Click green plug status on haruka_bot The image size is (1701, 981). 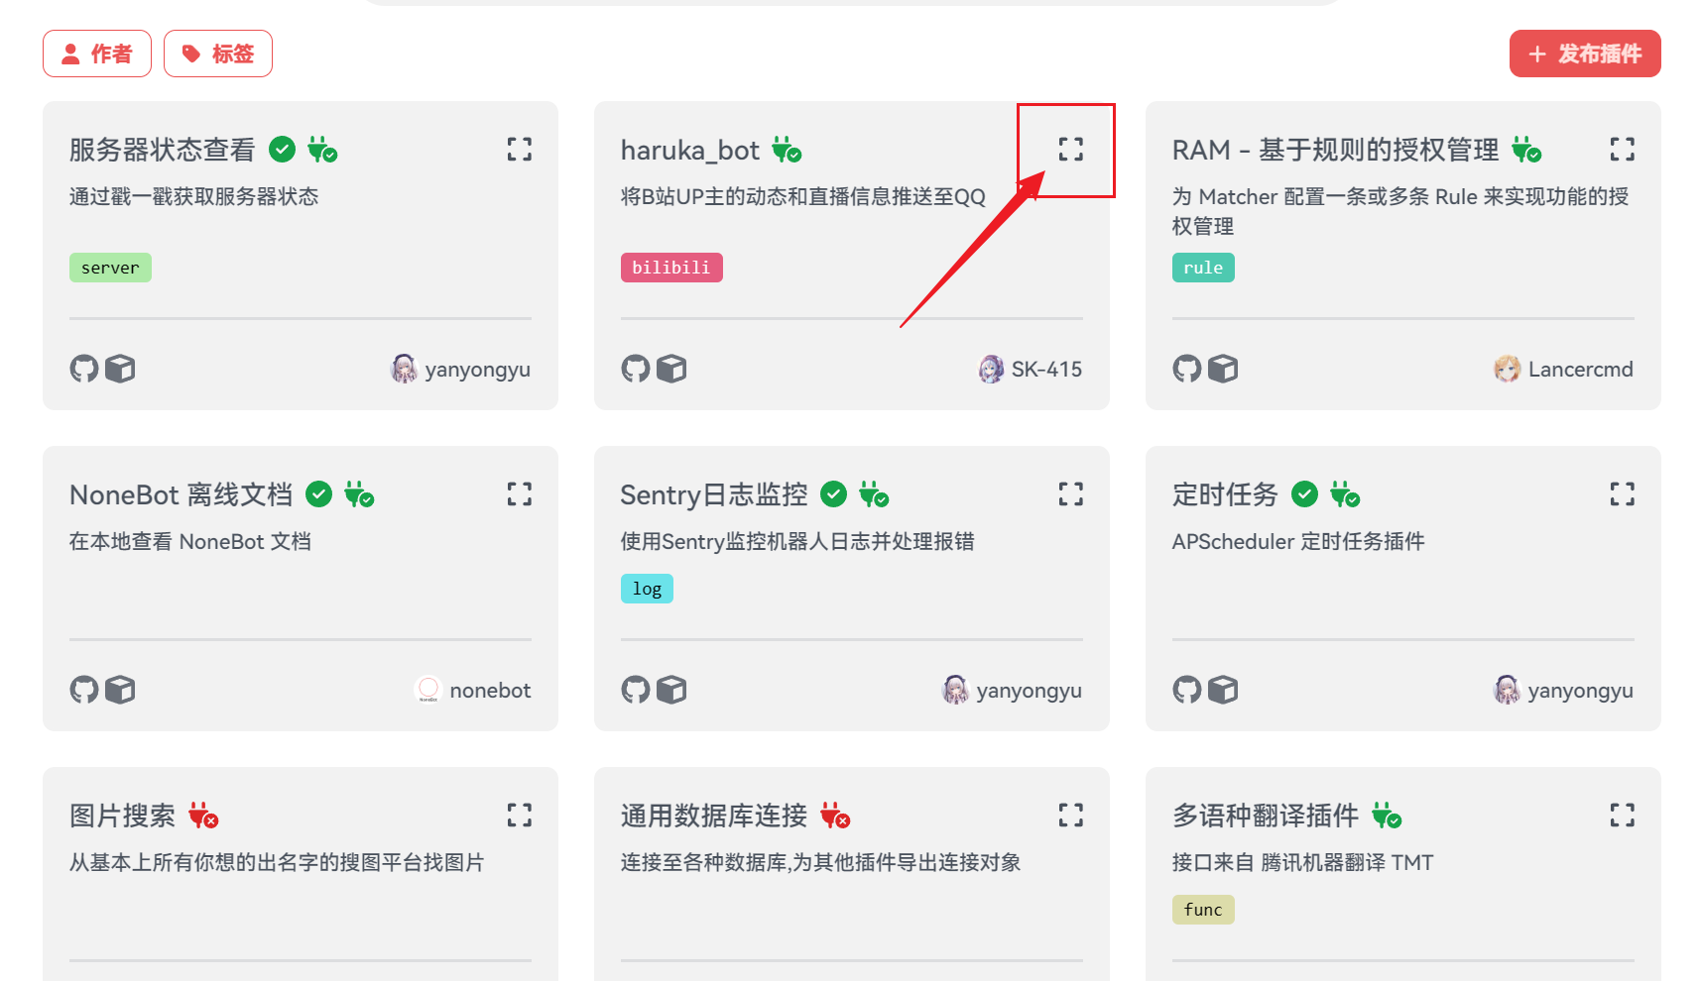tap(787, 150)
